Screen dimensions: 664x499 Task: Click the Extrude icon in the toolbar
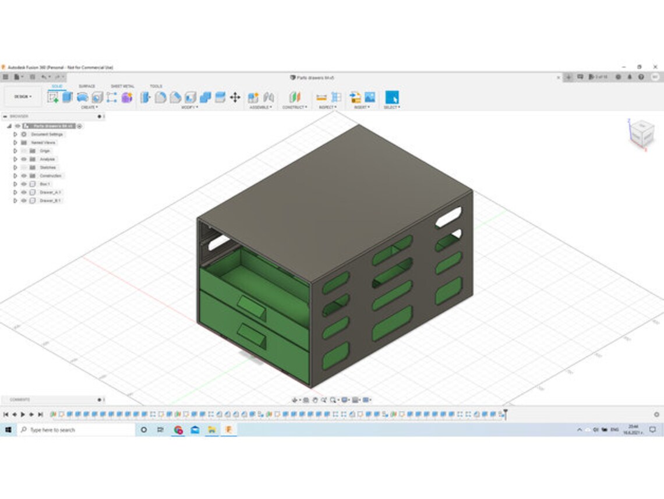(66, 98)
